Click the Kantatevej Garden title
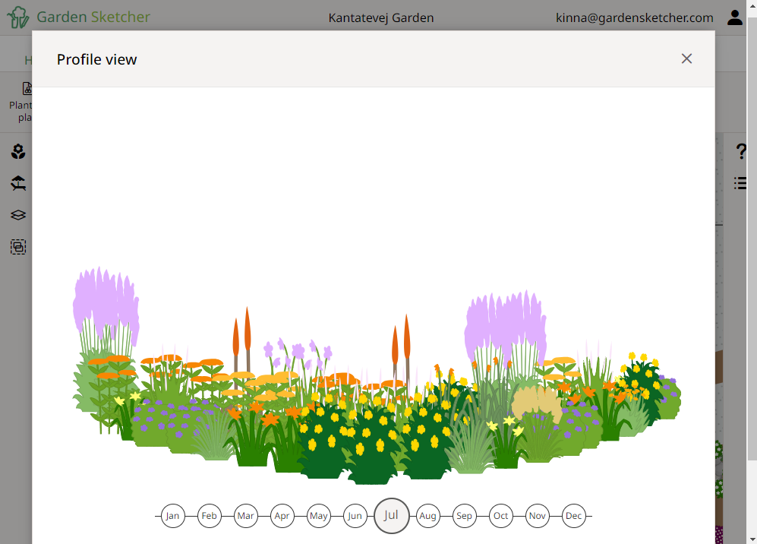Image resolution: width=757 pixels, height=544 pixels. pyautogui.click(x=380, y=17)
